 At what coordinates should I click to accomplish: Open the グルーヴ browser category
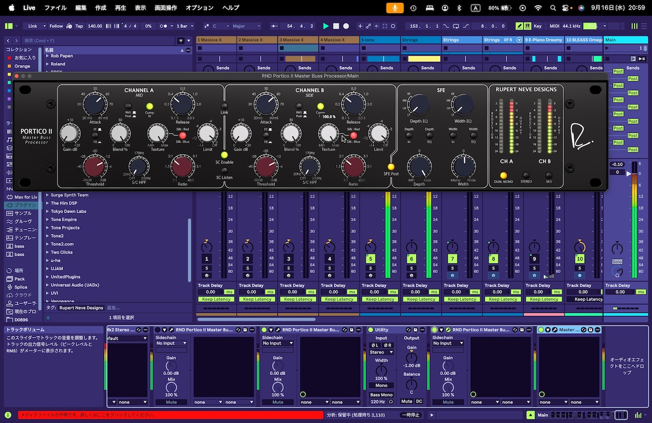[x=22, y=221]
